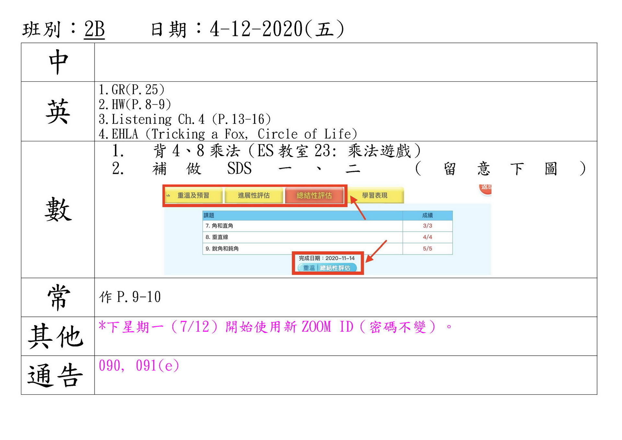Select the 7. 角和直角 topic row

pyautogui.click(x=219, y=226)
